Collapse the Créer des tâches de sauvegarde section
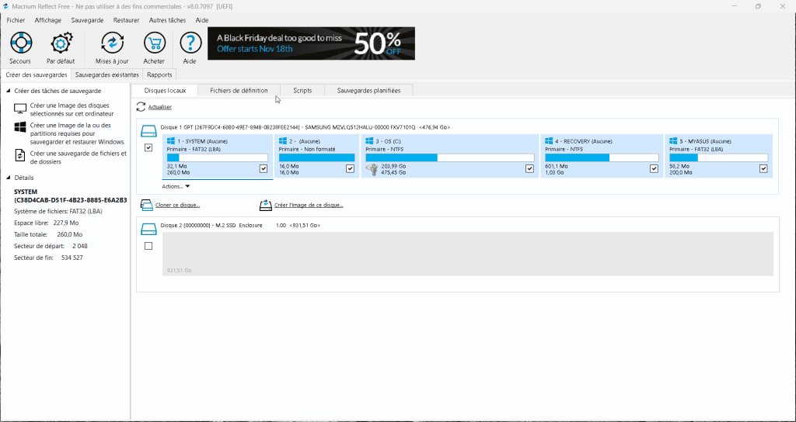 (x=9, y=91)
